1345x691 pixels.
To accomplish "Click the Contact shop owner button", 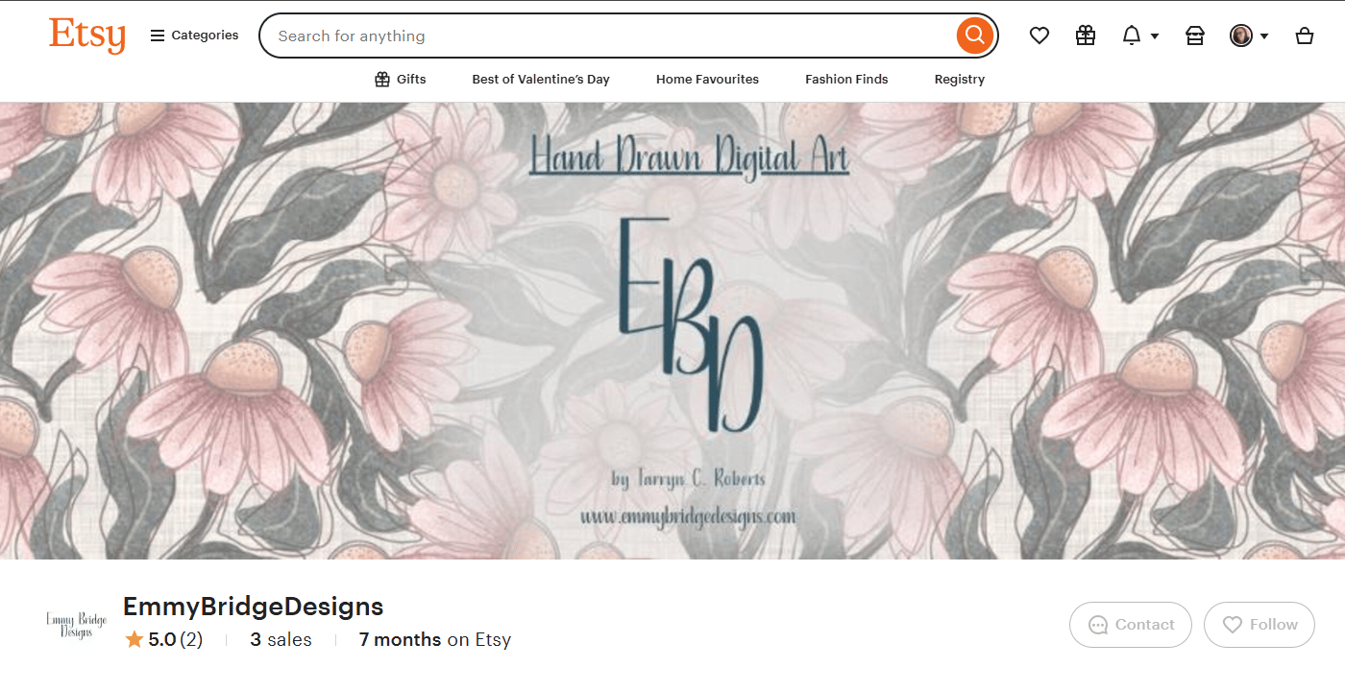I will point(1131,625).
